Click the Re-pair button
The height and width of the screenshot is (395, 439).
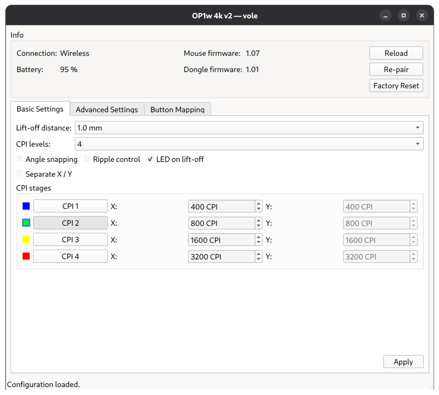[396, 69]
